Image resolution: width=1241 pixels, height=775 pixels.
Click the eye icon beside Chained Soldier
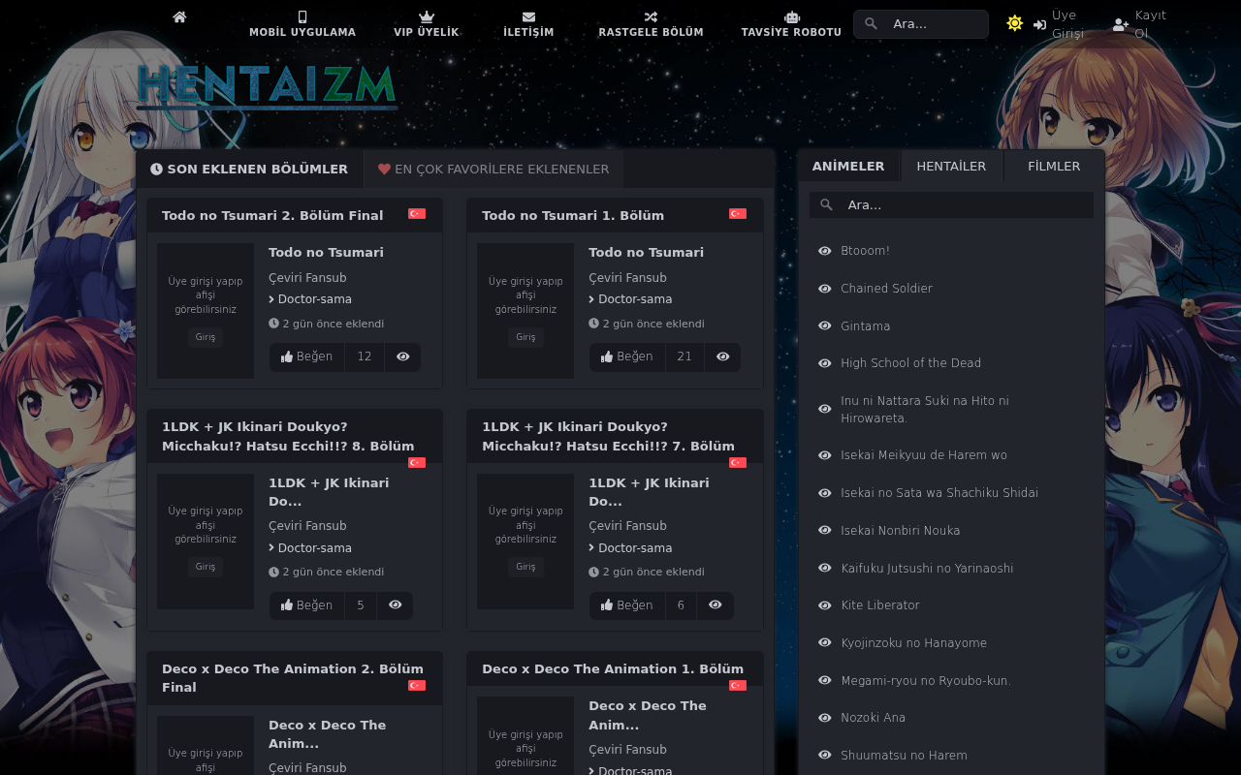(825, 289)
